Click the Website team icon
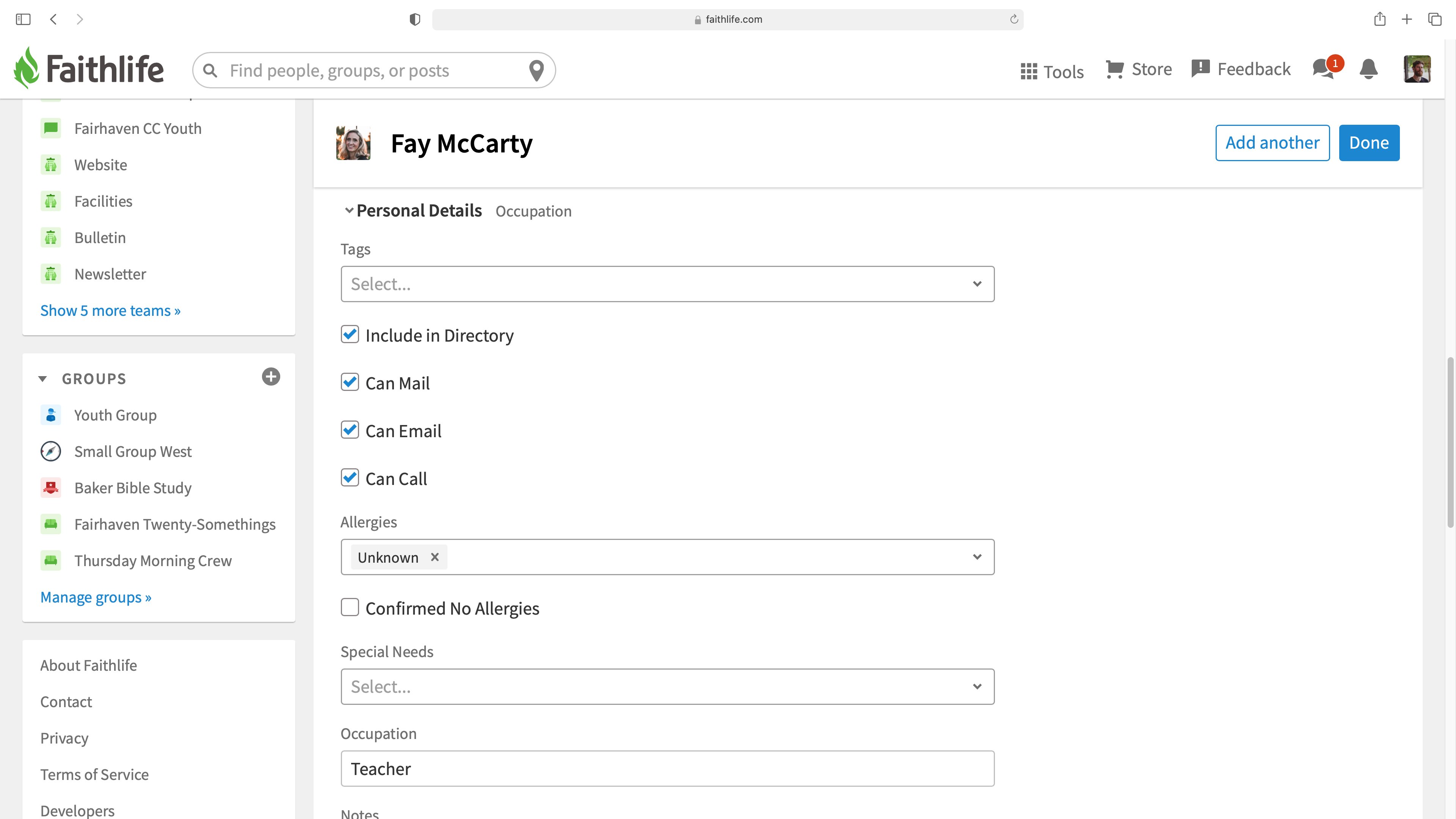This screenshot has height=819, width=1456. 51,165
